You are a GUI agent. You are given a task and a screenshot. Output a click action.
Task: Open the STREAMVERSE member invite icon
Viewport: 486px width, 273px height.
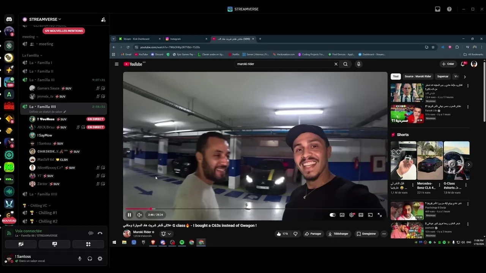(x=103, y=19)
